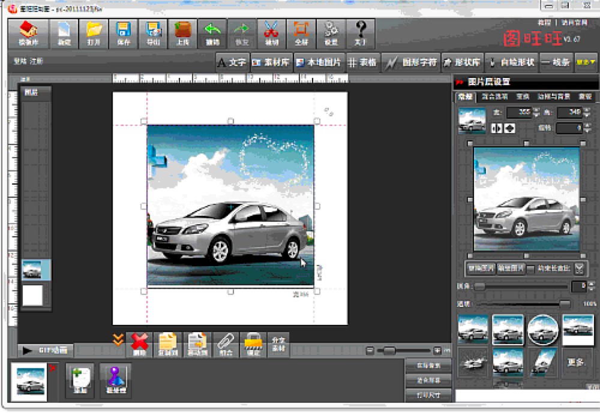
Task: Open a file with the yellow folder icon
Action: click(94, 33)
